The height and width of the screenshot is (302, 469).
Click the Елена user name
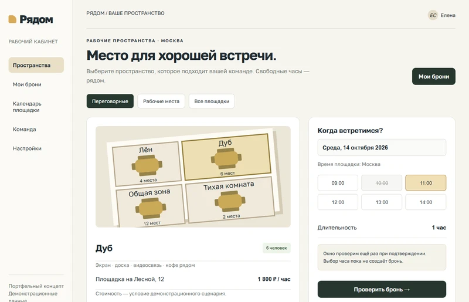448,15
